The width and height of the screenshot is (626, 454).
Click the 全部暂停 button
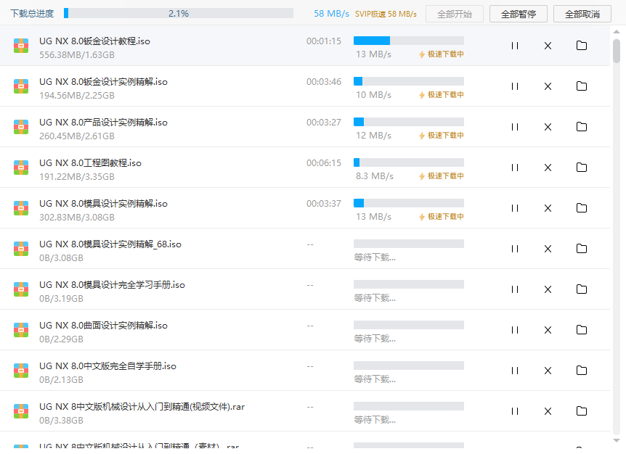click(x=519, y=14)
